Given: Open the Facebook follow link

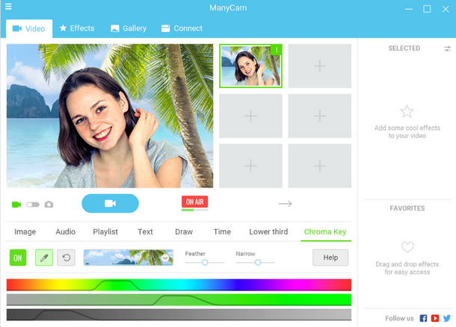Looking at the screenshot, I should [x=423, y=318].
